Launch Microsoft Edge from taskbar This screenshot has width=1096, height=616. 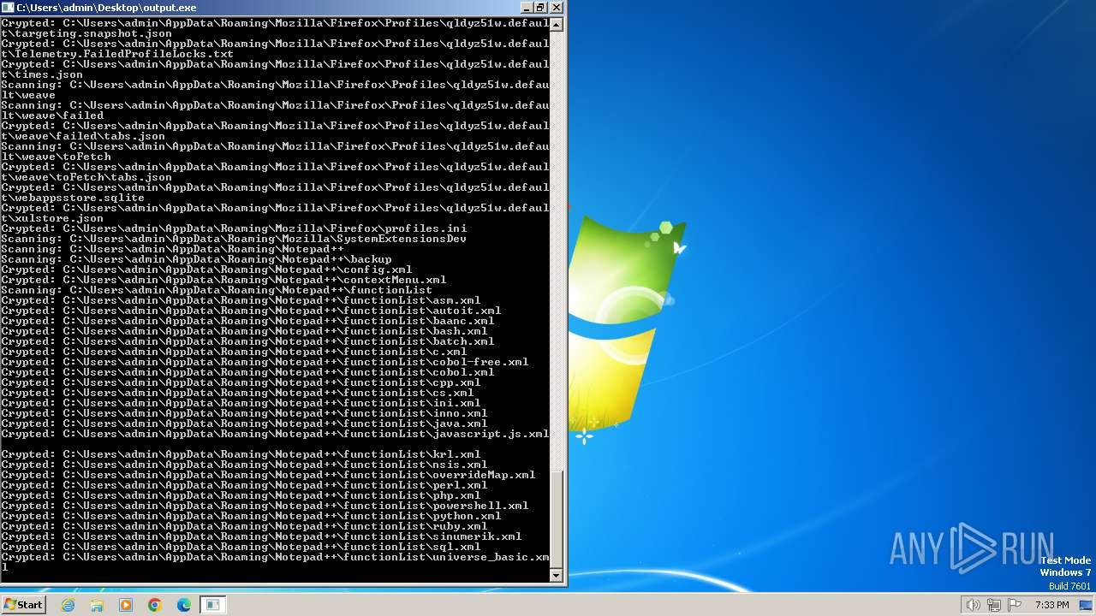point(184,605)
